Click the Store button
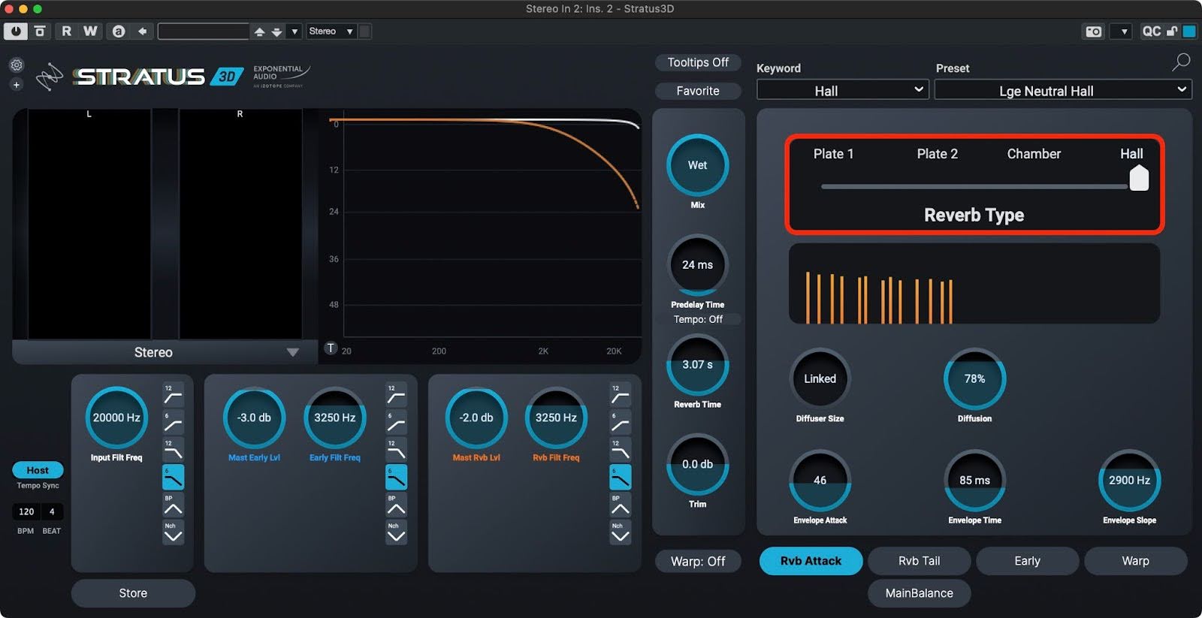Image resolution: width=1202 pixels, height=618 pixels. tap(133, 593)
